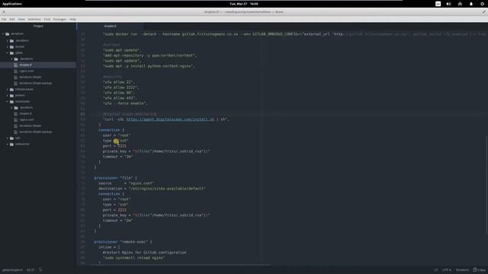Click the date and time in top bar
The height and width of the screenshot is (274, 488).
(244, 4)
